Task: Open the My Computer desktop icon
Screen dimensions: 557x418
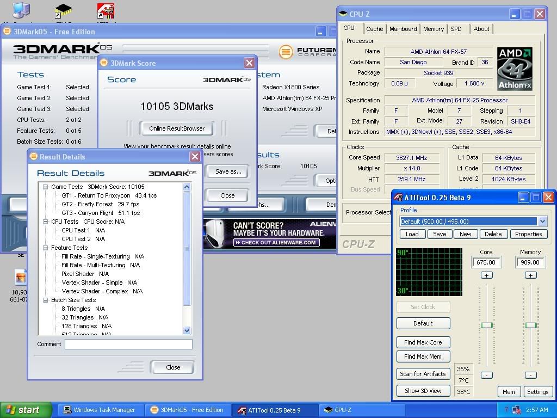Action: click(21, 10)
